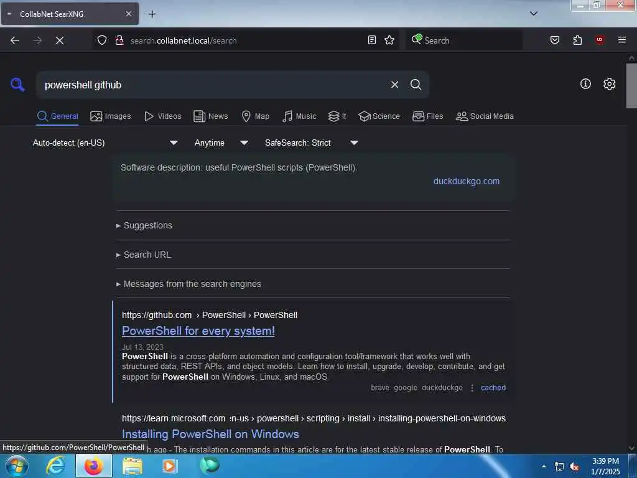Switch to the Science category tab
The height and width of the screenshot is (478, 637).
click(x=379, y=116)
